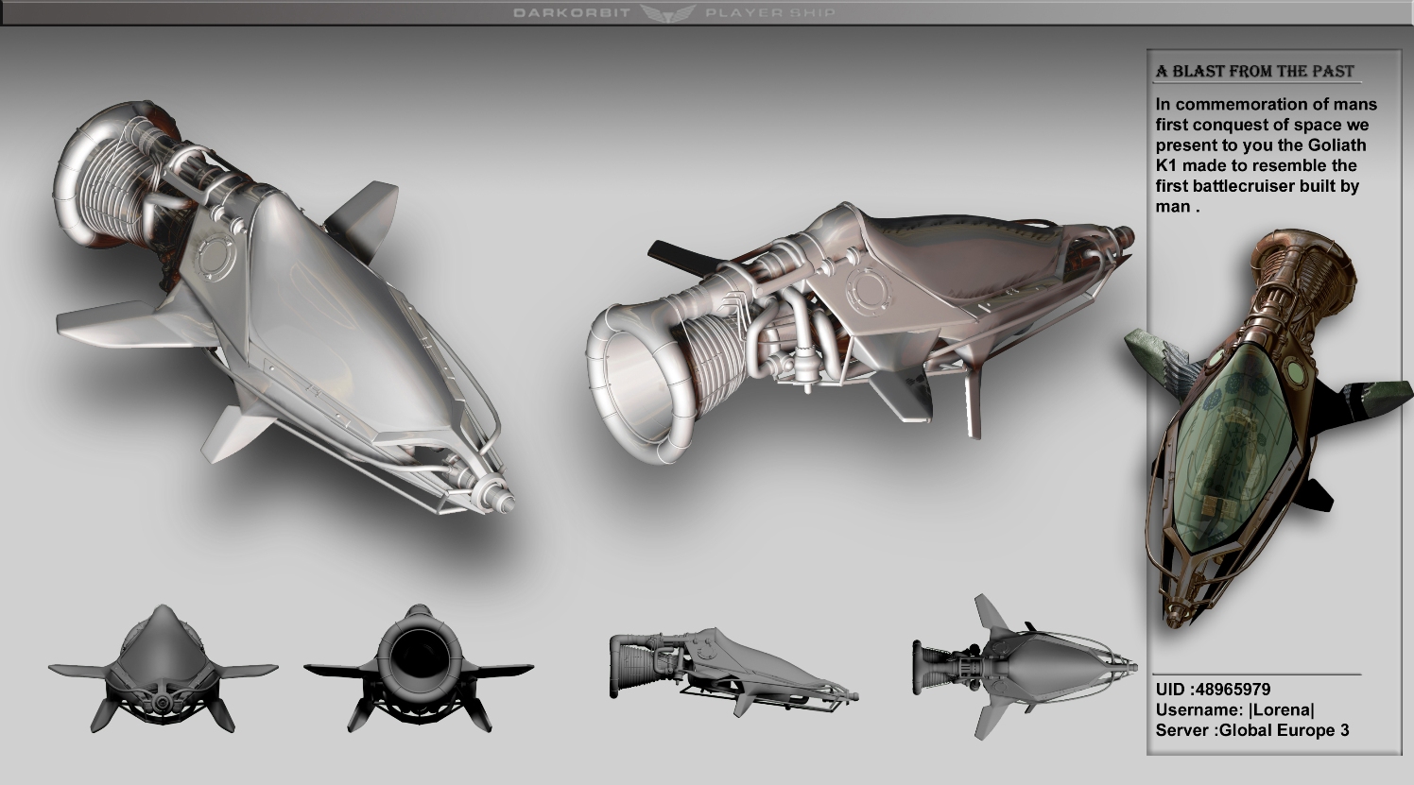Open the top-down ship thumbnail
This screenshot has width=1414, height=785.
point(1025,666)
